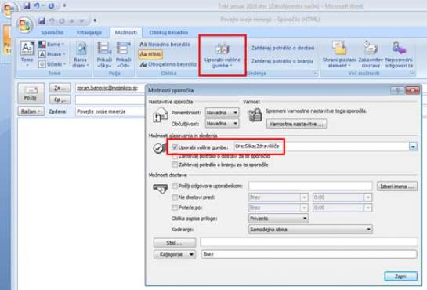Open the Poteče po date dropdown
The height and width of the screenshot is (290, 427).
304,208
